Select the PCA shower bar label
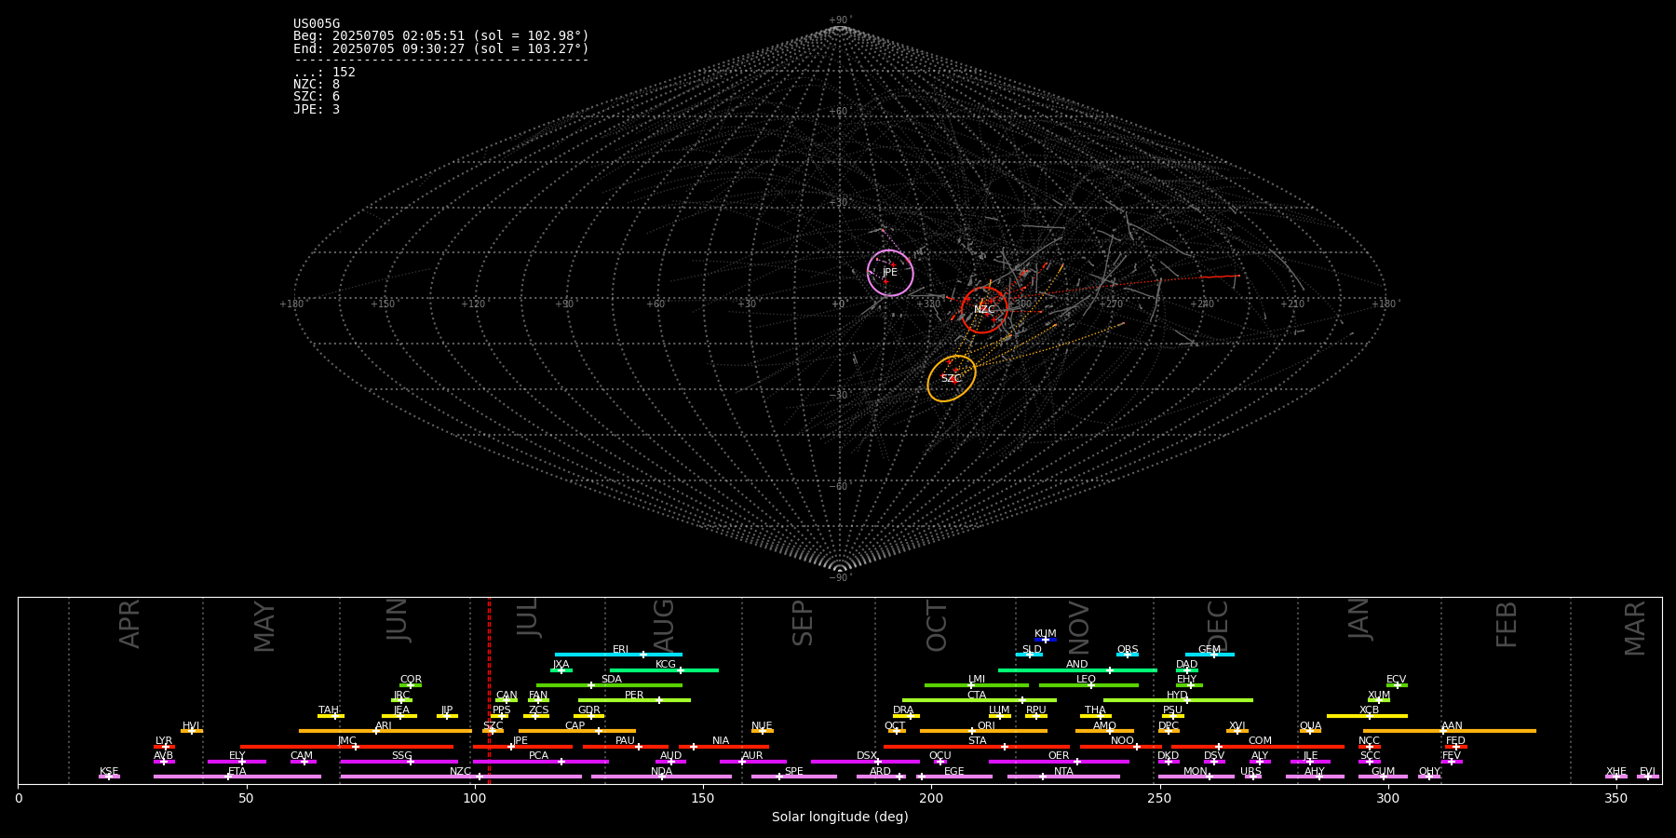Image resolution: width=1676 pixels, height=838 pixels. click(538, 756)
